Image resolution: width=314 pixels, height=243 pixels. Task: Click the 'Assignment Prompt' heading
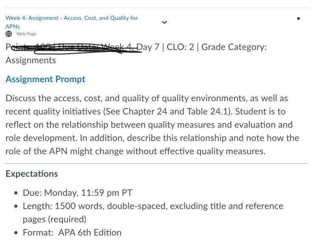pyautogui.click(x=45, y=79)
